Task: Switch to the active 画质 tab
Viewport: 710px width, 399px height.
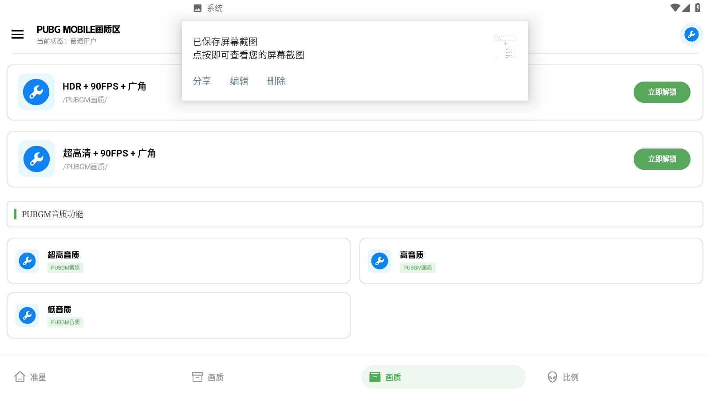Action: 443,377
